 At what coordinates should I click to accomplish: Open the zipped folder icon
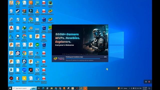31,37
